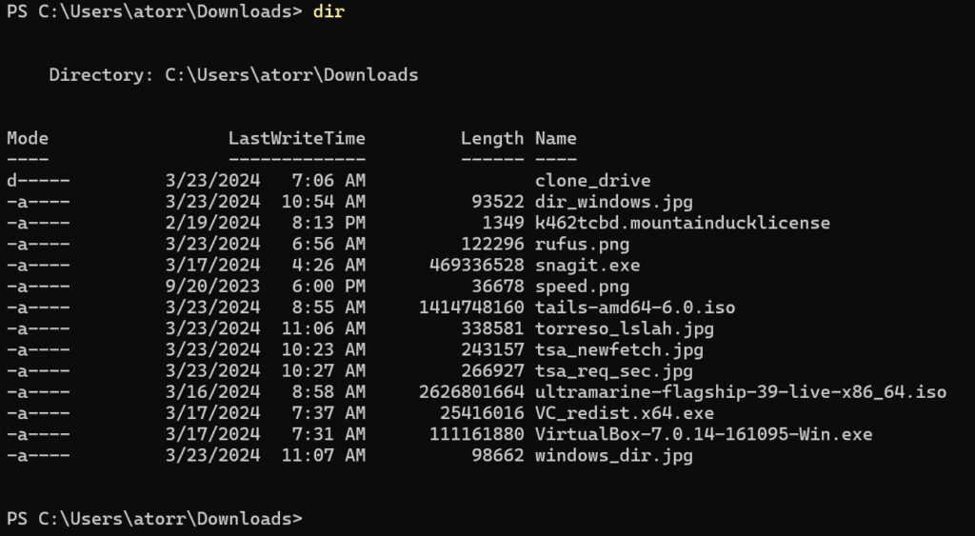Click the ultramarine-flagship-39-live-x86_64.iso name
This screenshot has height=536, width=975.
pyautogui.click(x=740, y=392)
